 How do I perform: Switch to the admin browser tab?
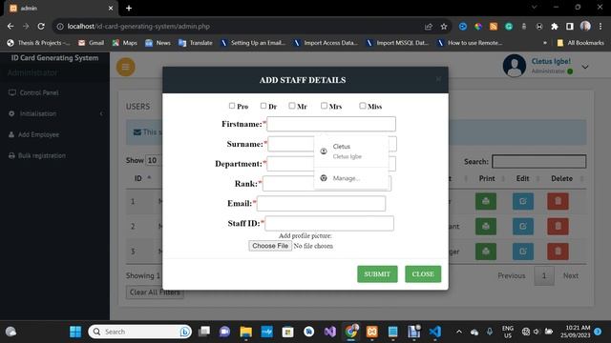click(x=61, y=9)
